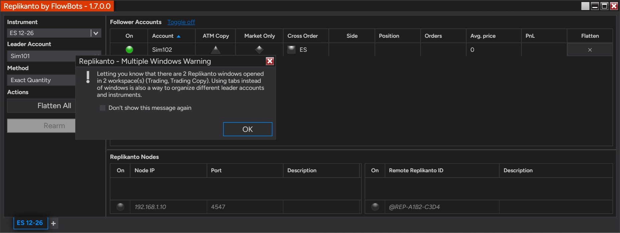Close the Replikanto main window
This screenshot has width=620, height=233.
coord(614,6)
